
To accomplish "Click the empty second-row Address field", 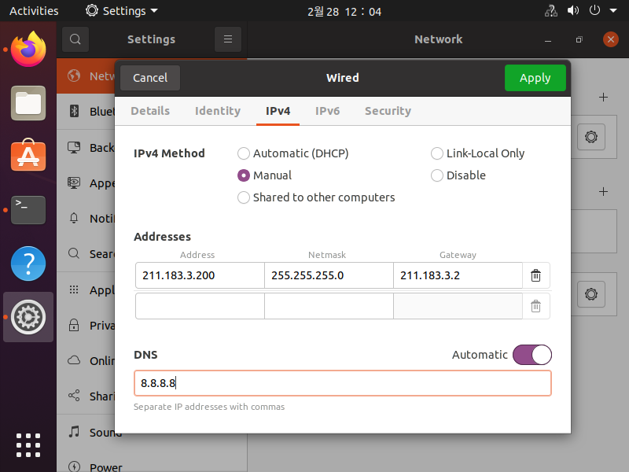I will (200, 306).
